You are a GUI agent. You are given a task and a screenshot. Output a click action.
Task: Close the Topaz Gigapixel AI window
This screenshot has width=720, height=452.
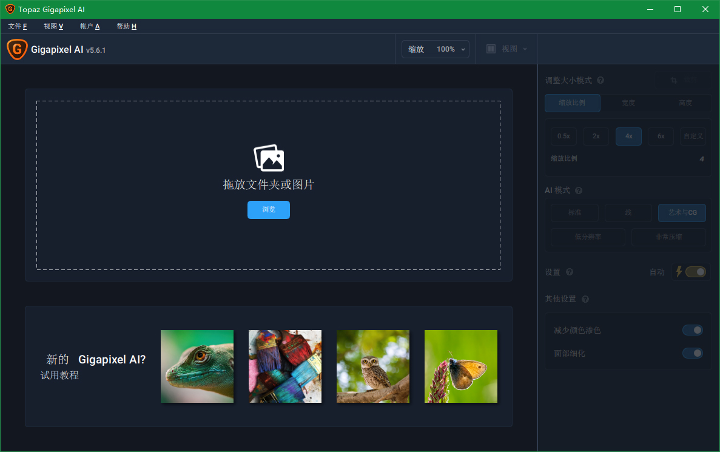tap(705, 9)
